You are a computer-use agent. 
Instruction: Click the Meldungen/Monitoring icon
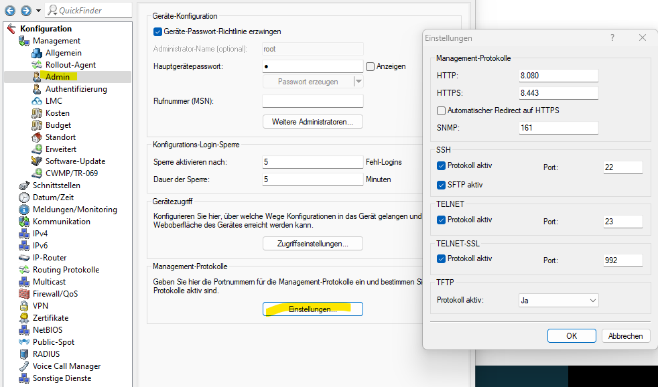tap(24, 209)
